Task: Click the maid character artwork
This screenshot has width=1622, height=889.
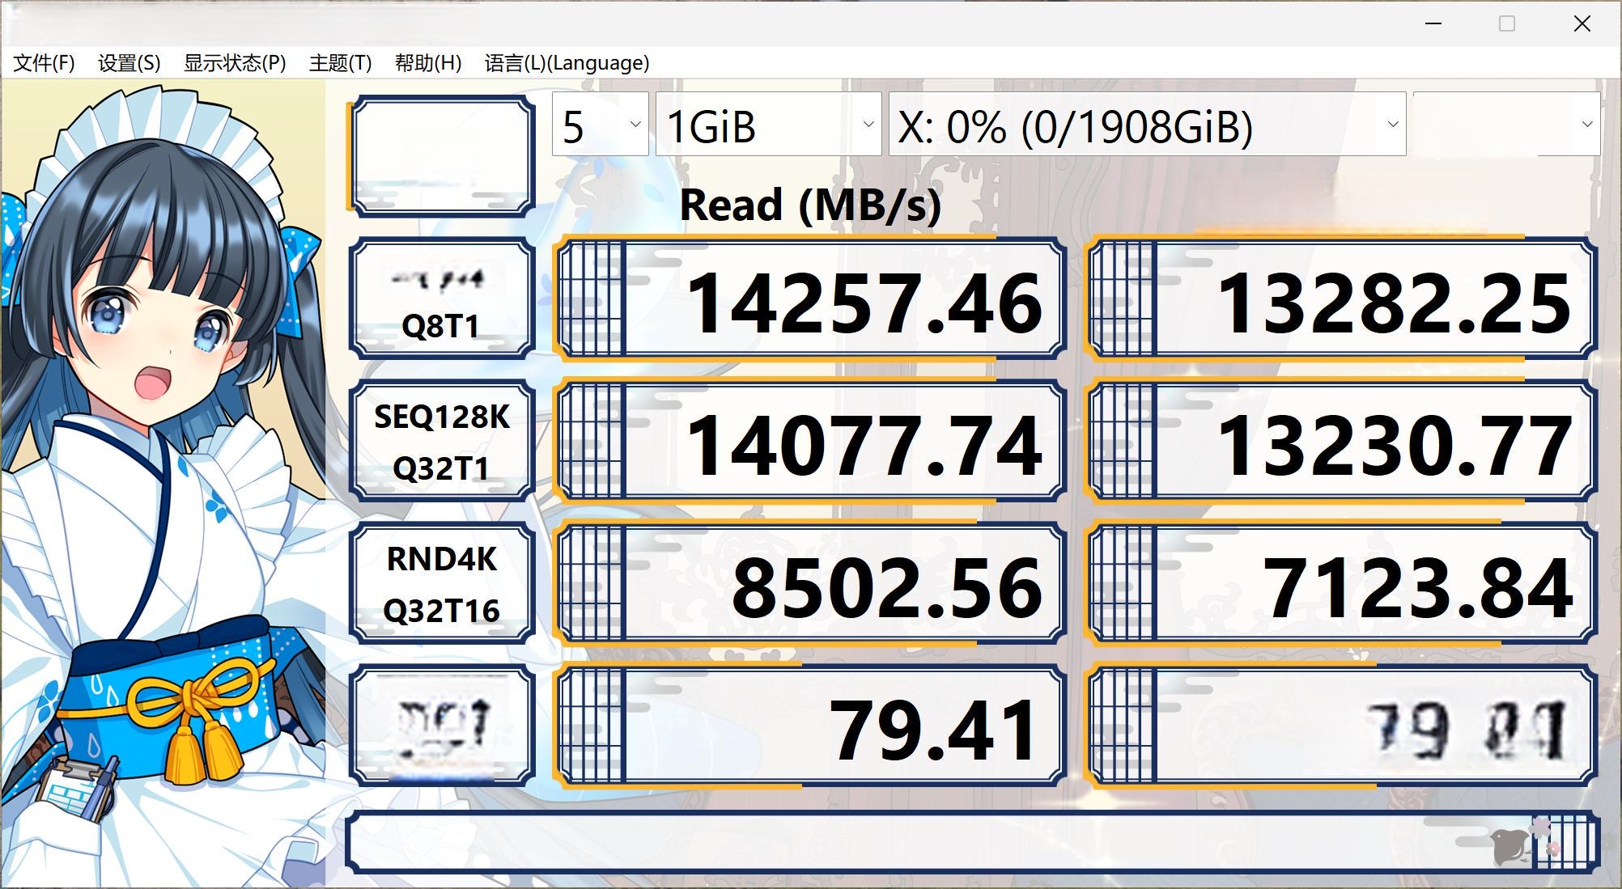Action: pyautogui.click(x=163, y=484)
